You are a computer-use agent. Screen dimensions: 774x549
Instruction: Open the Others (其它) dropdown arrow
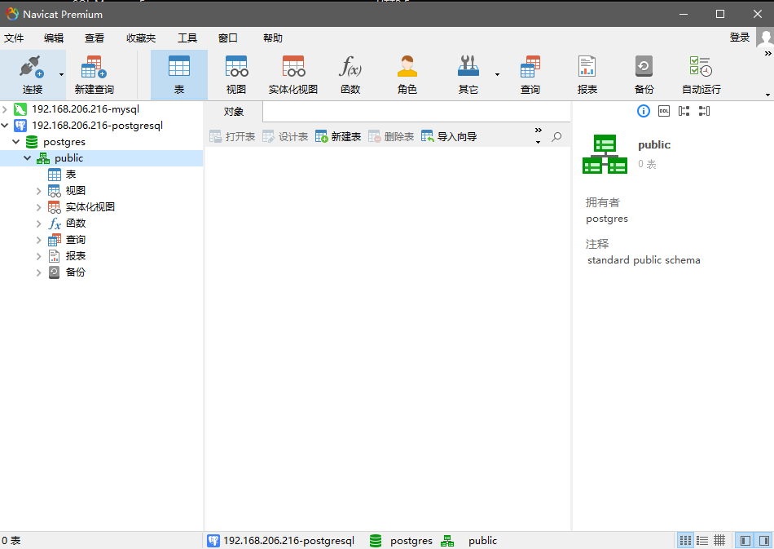click(497, 74)
